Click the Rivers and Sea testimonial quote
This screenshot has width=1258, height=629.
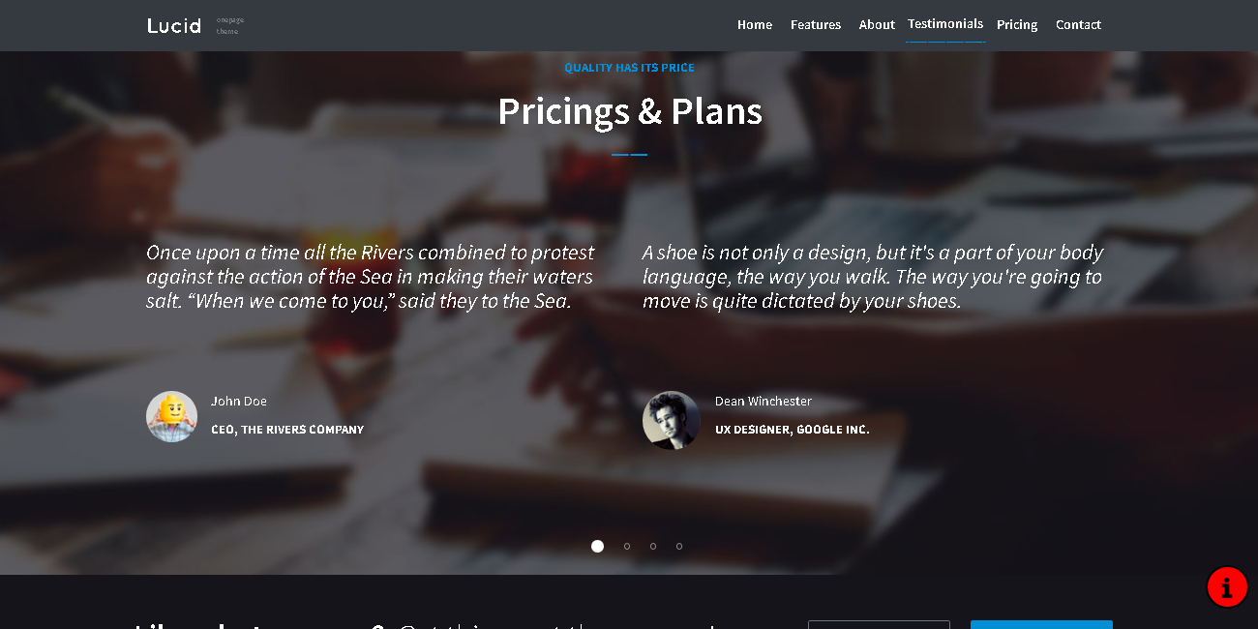tap(370, 277)
